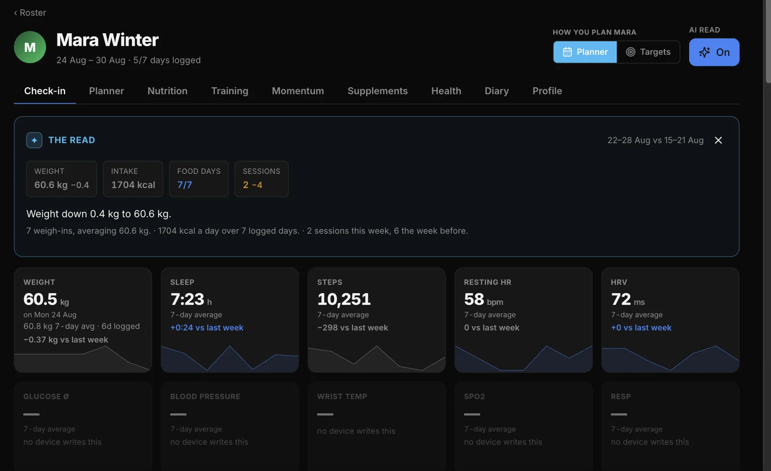Viewport: 771px width, 471px height.
Task: Click '0 vs last week' in Resting HR
Action: tap(492, 327)
